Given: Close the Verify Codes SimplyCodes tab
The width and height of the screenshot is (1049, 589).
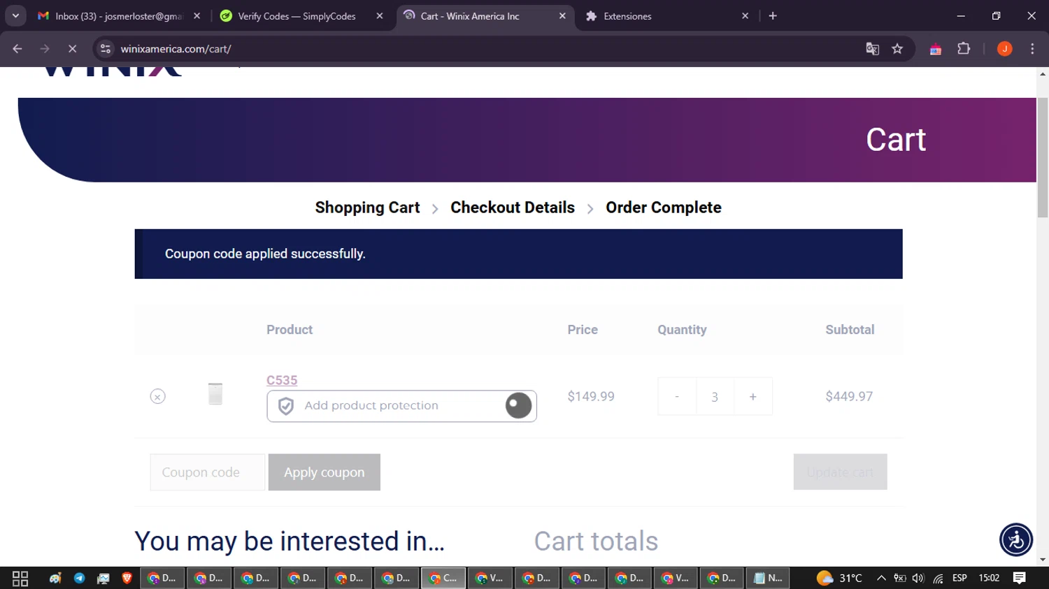Looking at the screenshot, I should 380,16.
